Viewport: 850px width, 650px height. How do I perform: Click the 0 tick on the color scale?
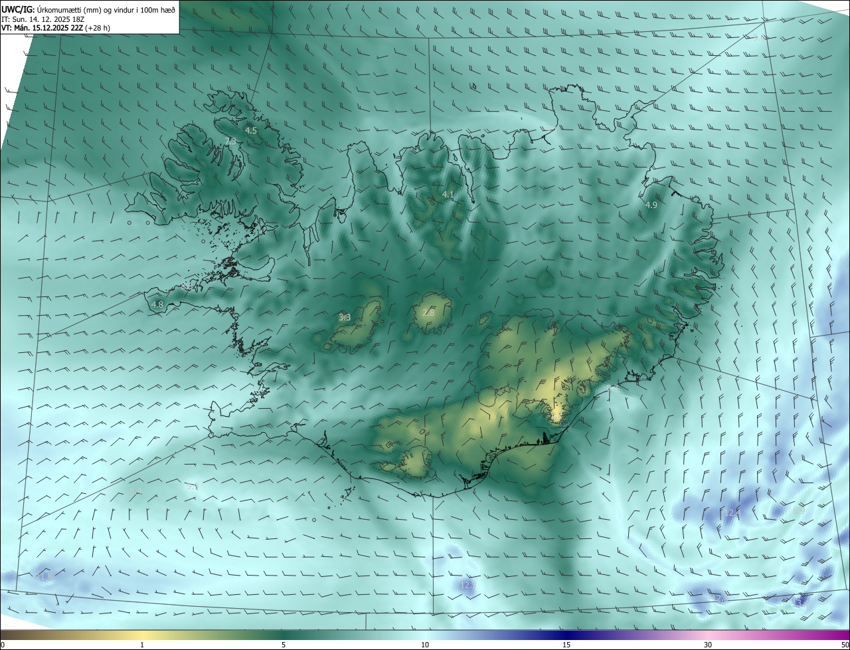coord(3,645)
